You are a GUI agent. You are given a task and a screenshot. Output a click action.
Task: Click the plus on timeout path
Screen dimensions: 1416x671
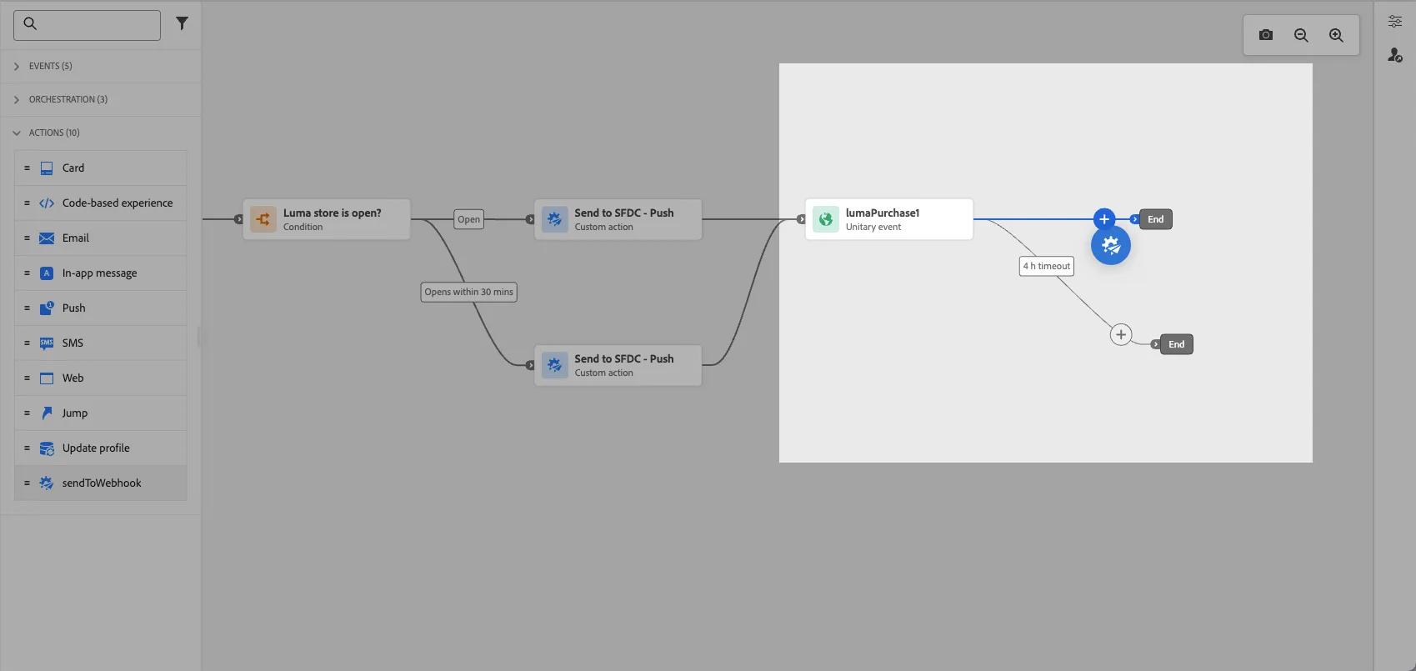1121,334
